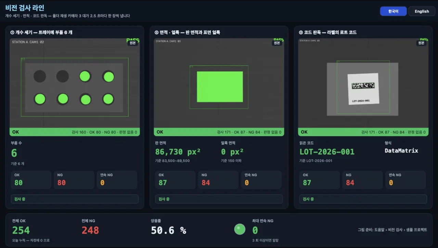This screenshot has width=438, height=248.
Task: Select the 연속 NG tile in the 코드 판독 card
Action: (x=405, y=180)
